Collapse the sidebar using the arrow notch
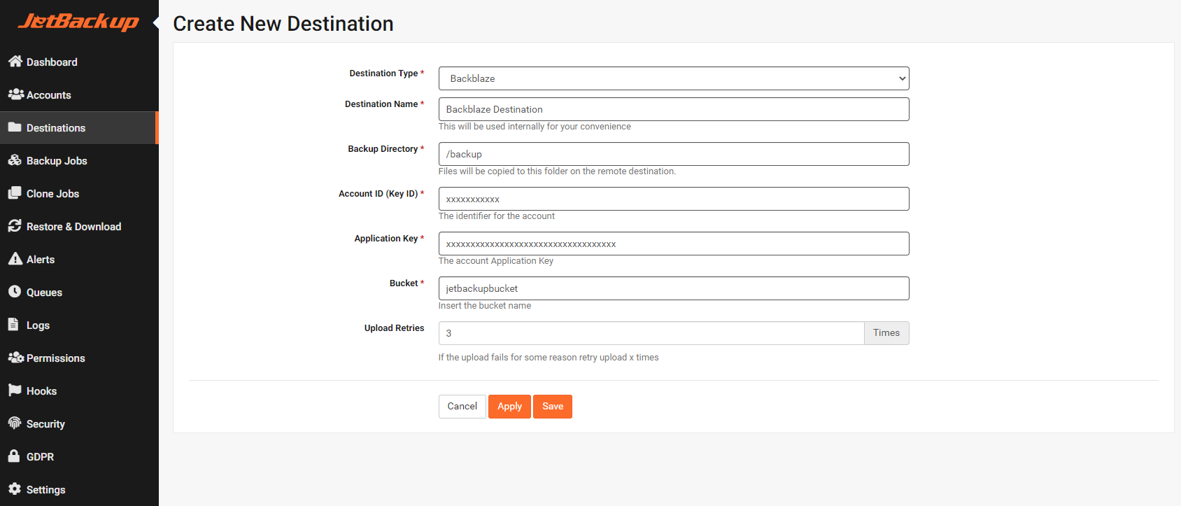 pos(156,23)
